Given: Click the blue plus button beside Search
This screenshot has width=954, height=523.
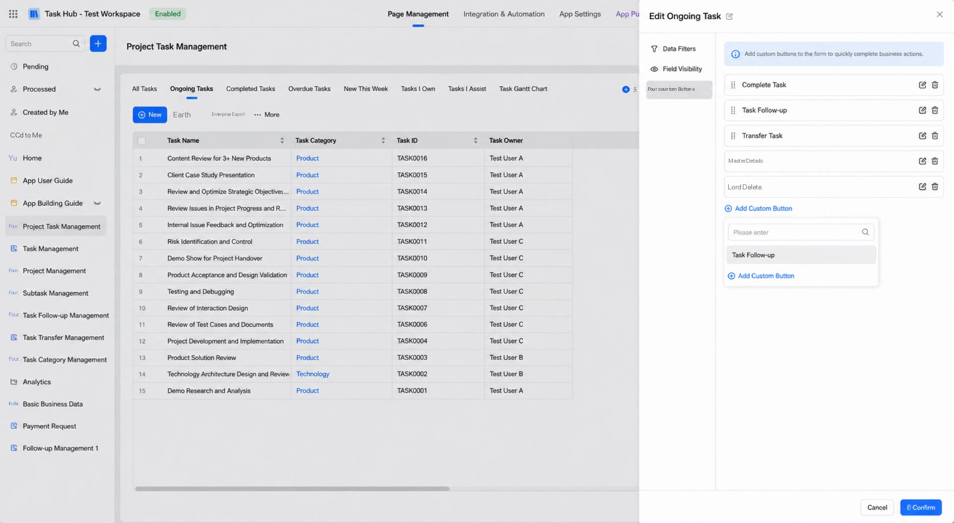Looking at the screenshot, I should 98,44.
